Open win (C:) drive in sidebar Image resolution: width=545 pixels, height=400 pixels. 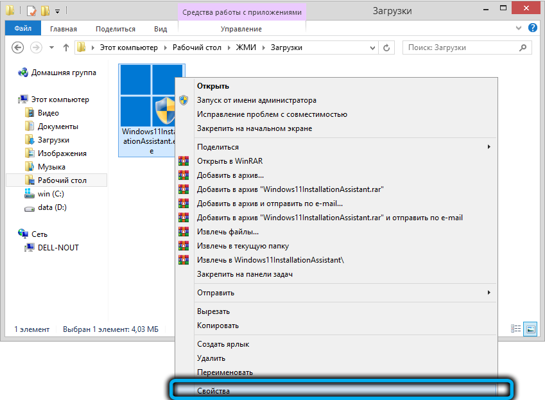click(50, 194)
